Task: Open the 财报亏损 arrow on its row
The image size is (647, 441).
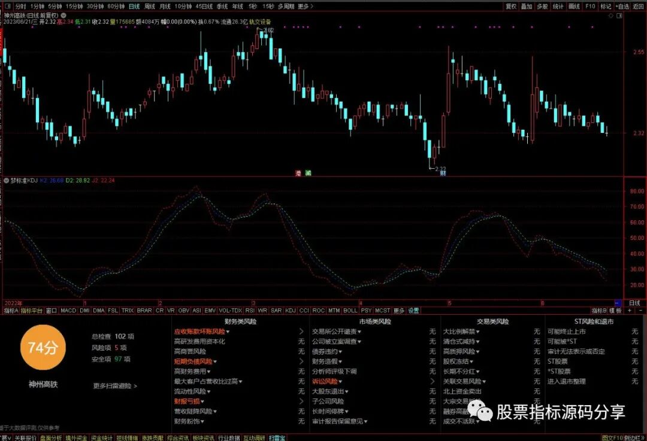Action: coord(301,401)
